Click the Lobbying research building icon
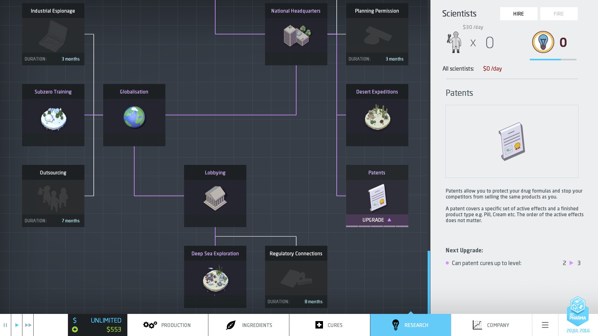598x336 pixels. [x=215, y=198]
